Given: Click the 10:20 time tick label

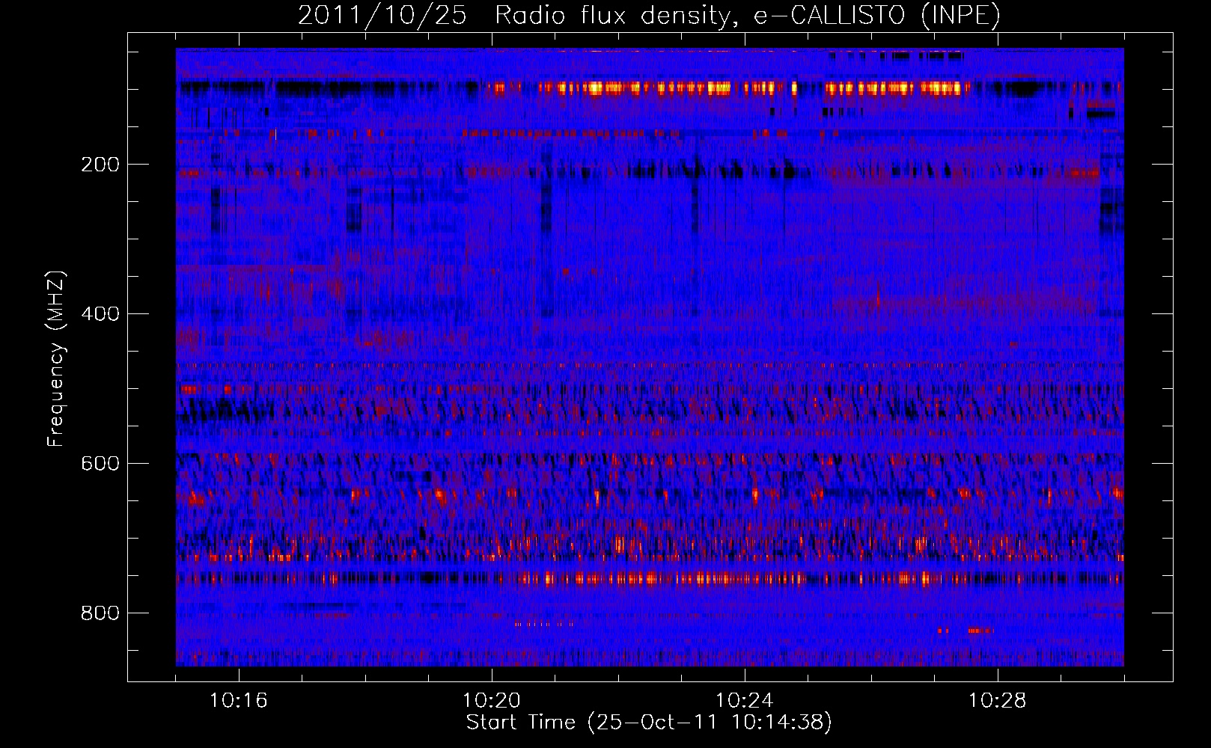Looking at the screenshot, I should (x=492, y=701).
